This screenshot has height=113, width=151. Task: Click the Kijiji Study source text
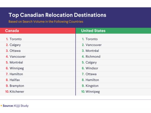pos(21,106)
